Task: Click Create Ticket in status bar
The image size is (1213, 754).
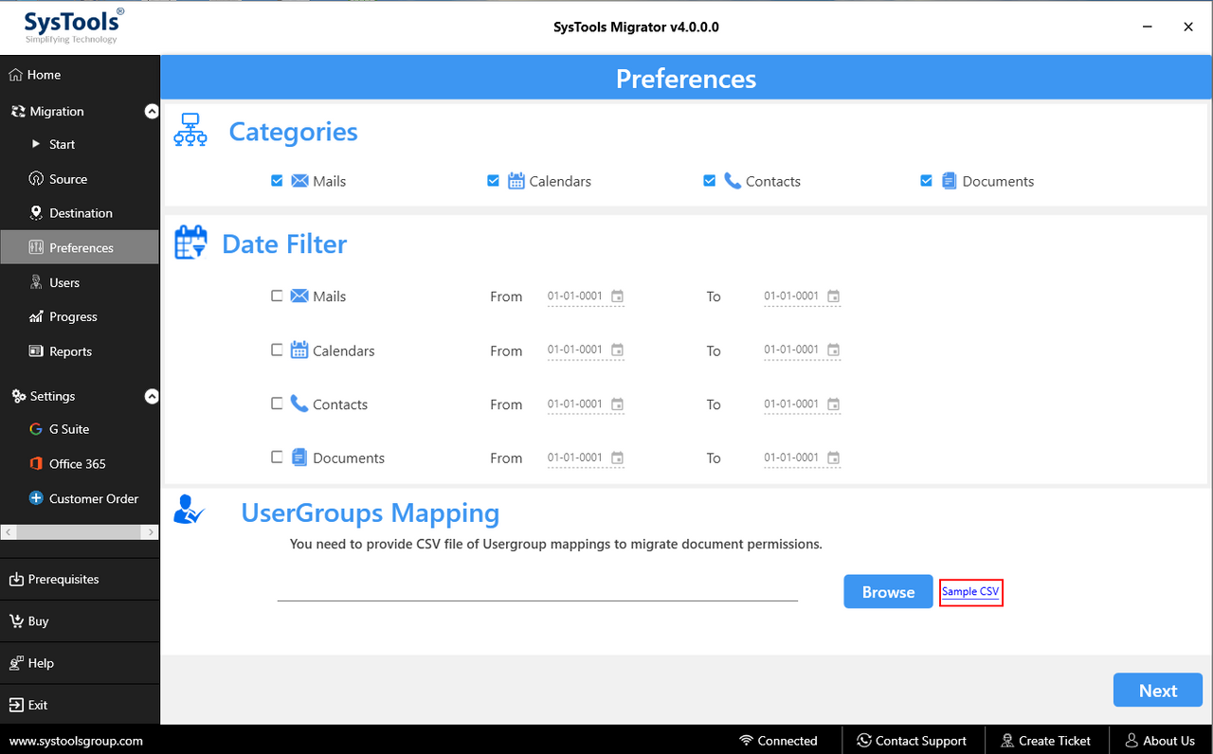Action: click(1045, 741)
